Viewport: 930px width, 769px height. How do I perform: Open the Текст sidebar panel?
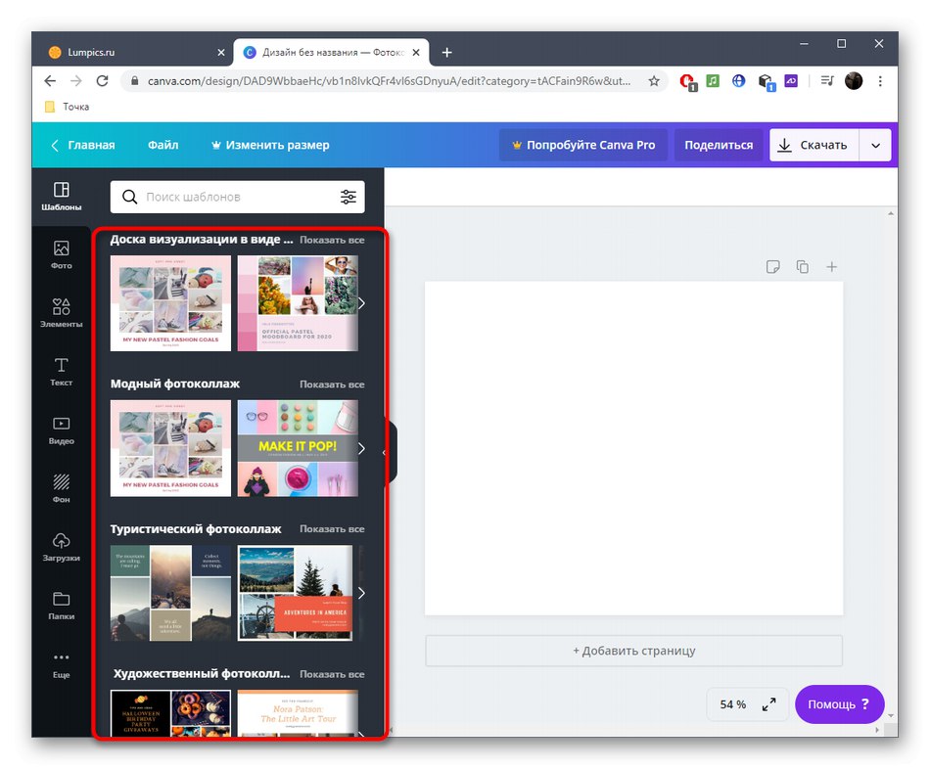tap(61, 372)
